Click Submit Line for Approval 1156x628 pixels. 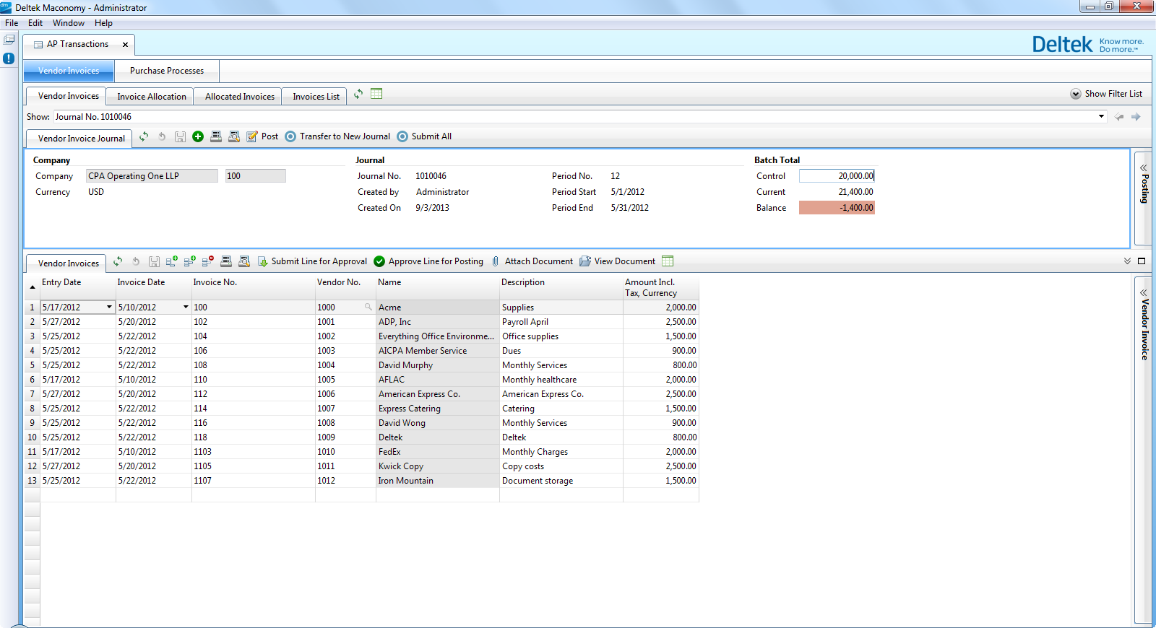(312, 261)
